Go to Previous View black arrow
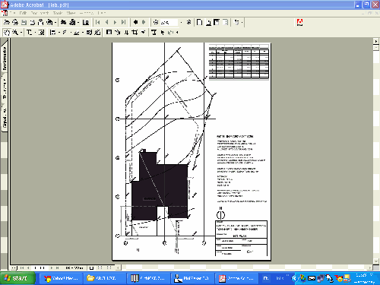The height and width of the screenshot is (285, 380). (x=135, y=23)
